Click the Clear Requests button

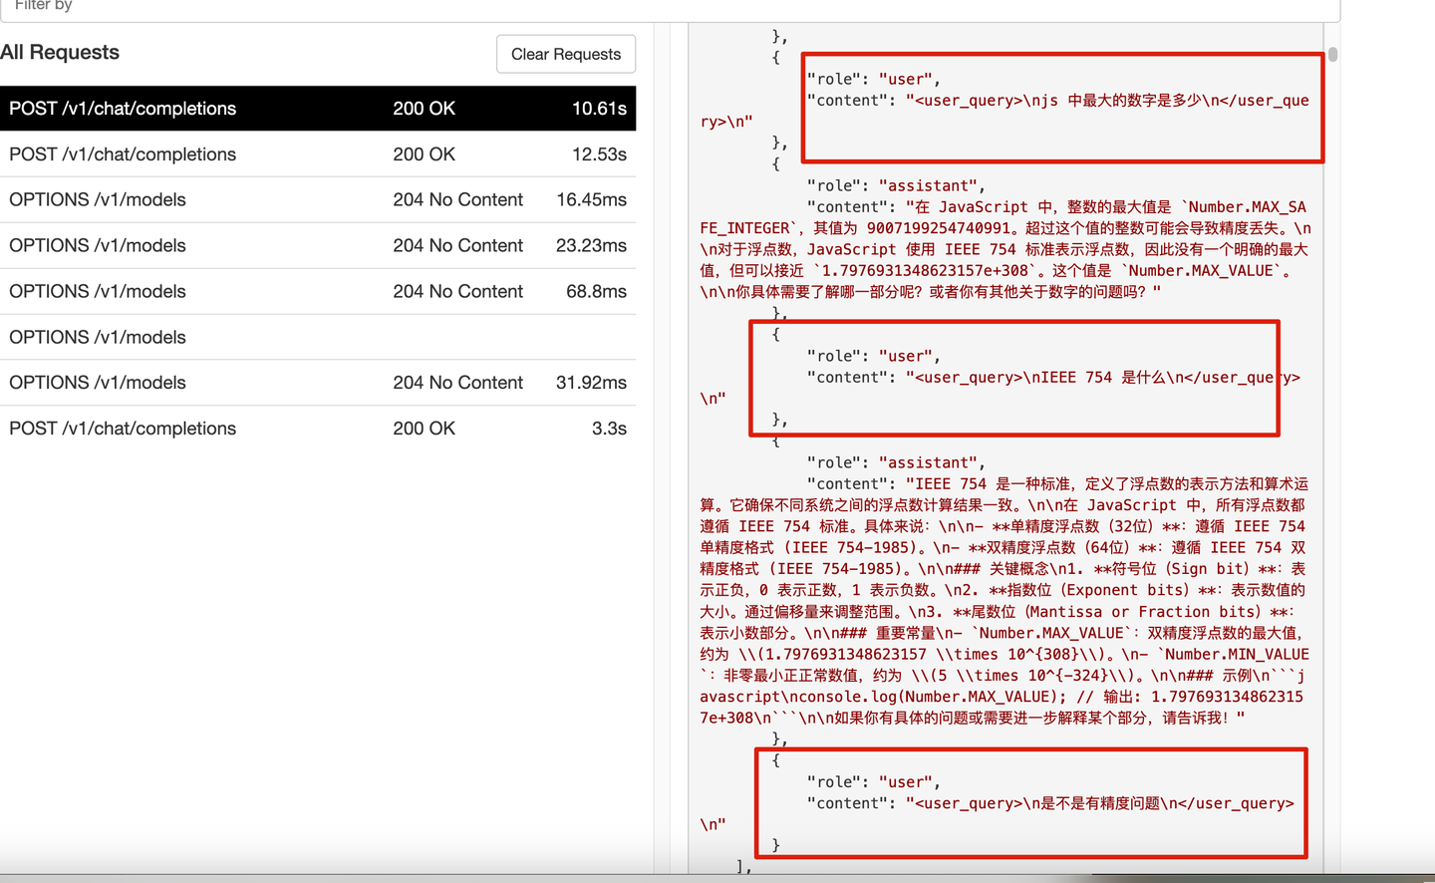[565, 54]
